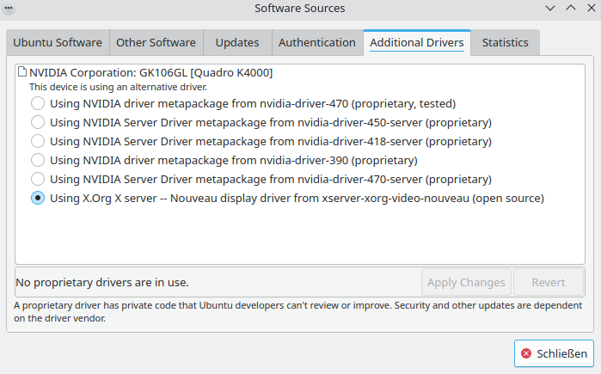The height and width of the screenshot is (374, 601).
Task: Select the Additional Drivers tab
Action: pos(417,42)
